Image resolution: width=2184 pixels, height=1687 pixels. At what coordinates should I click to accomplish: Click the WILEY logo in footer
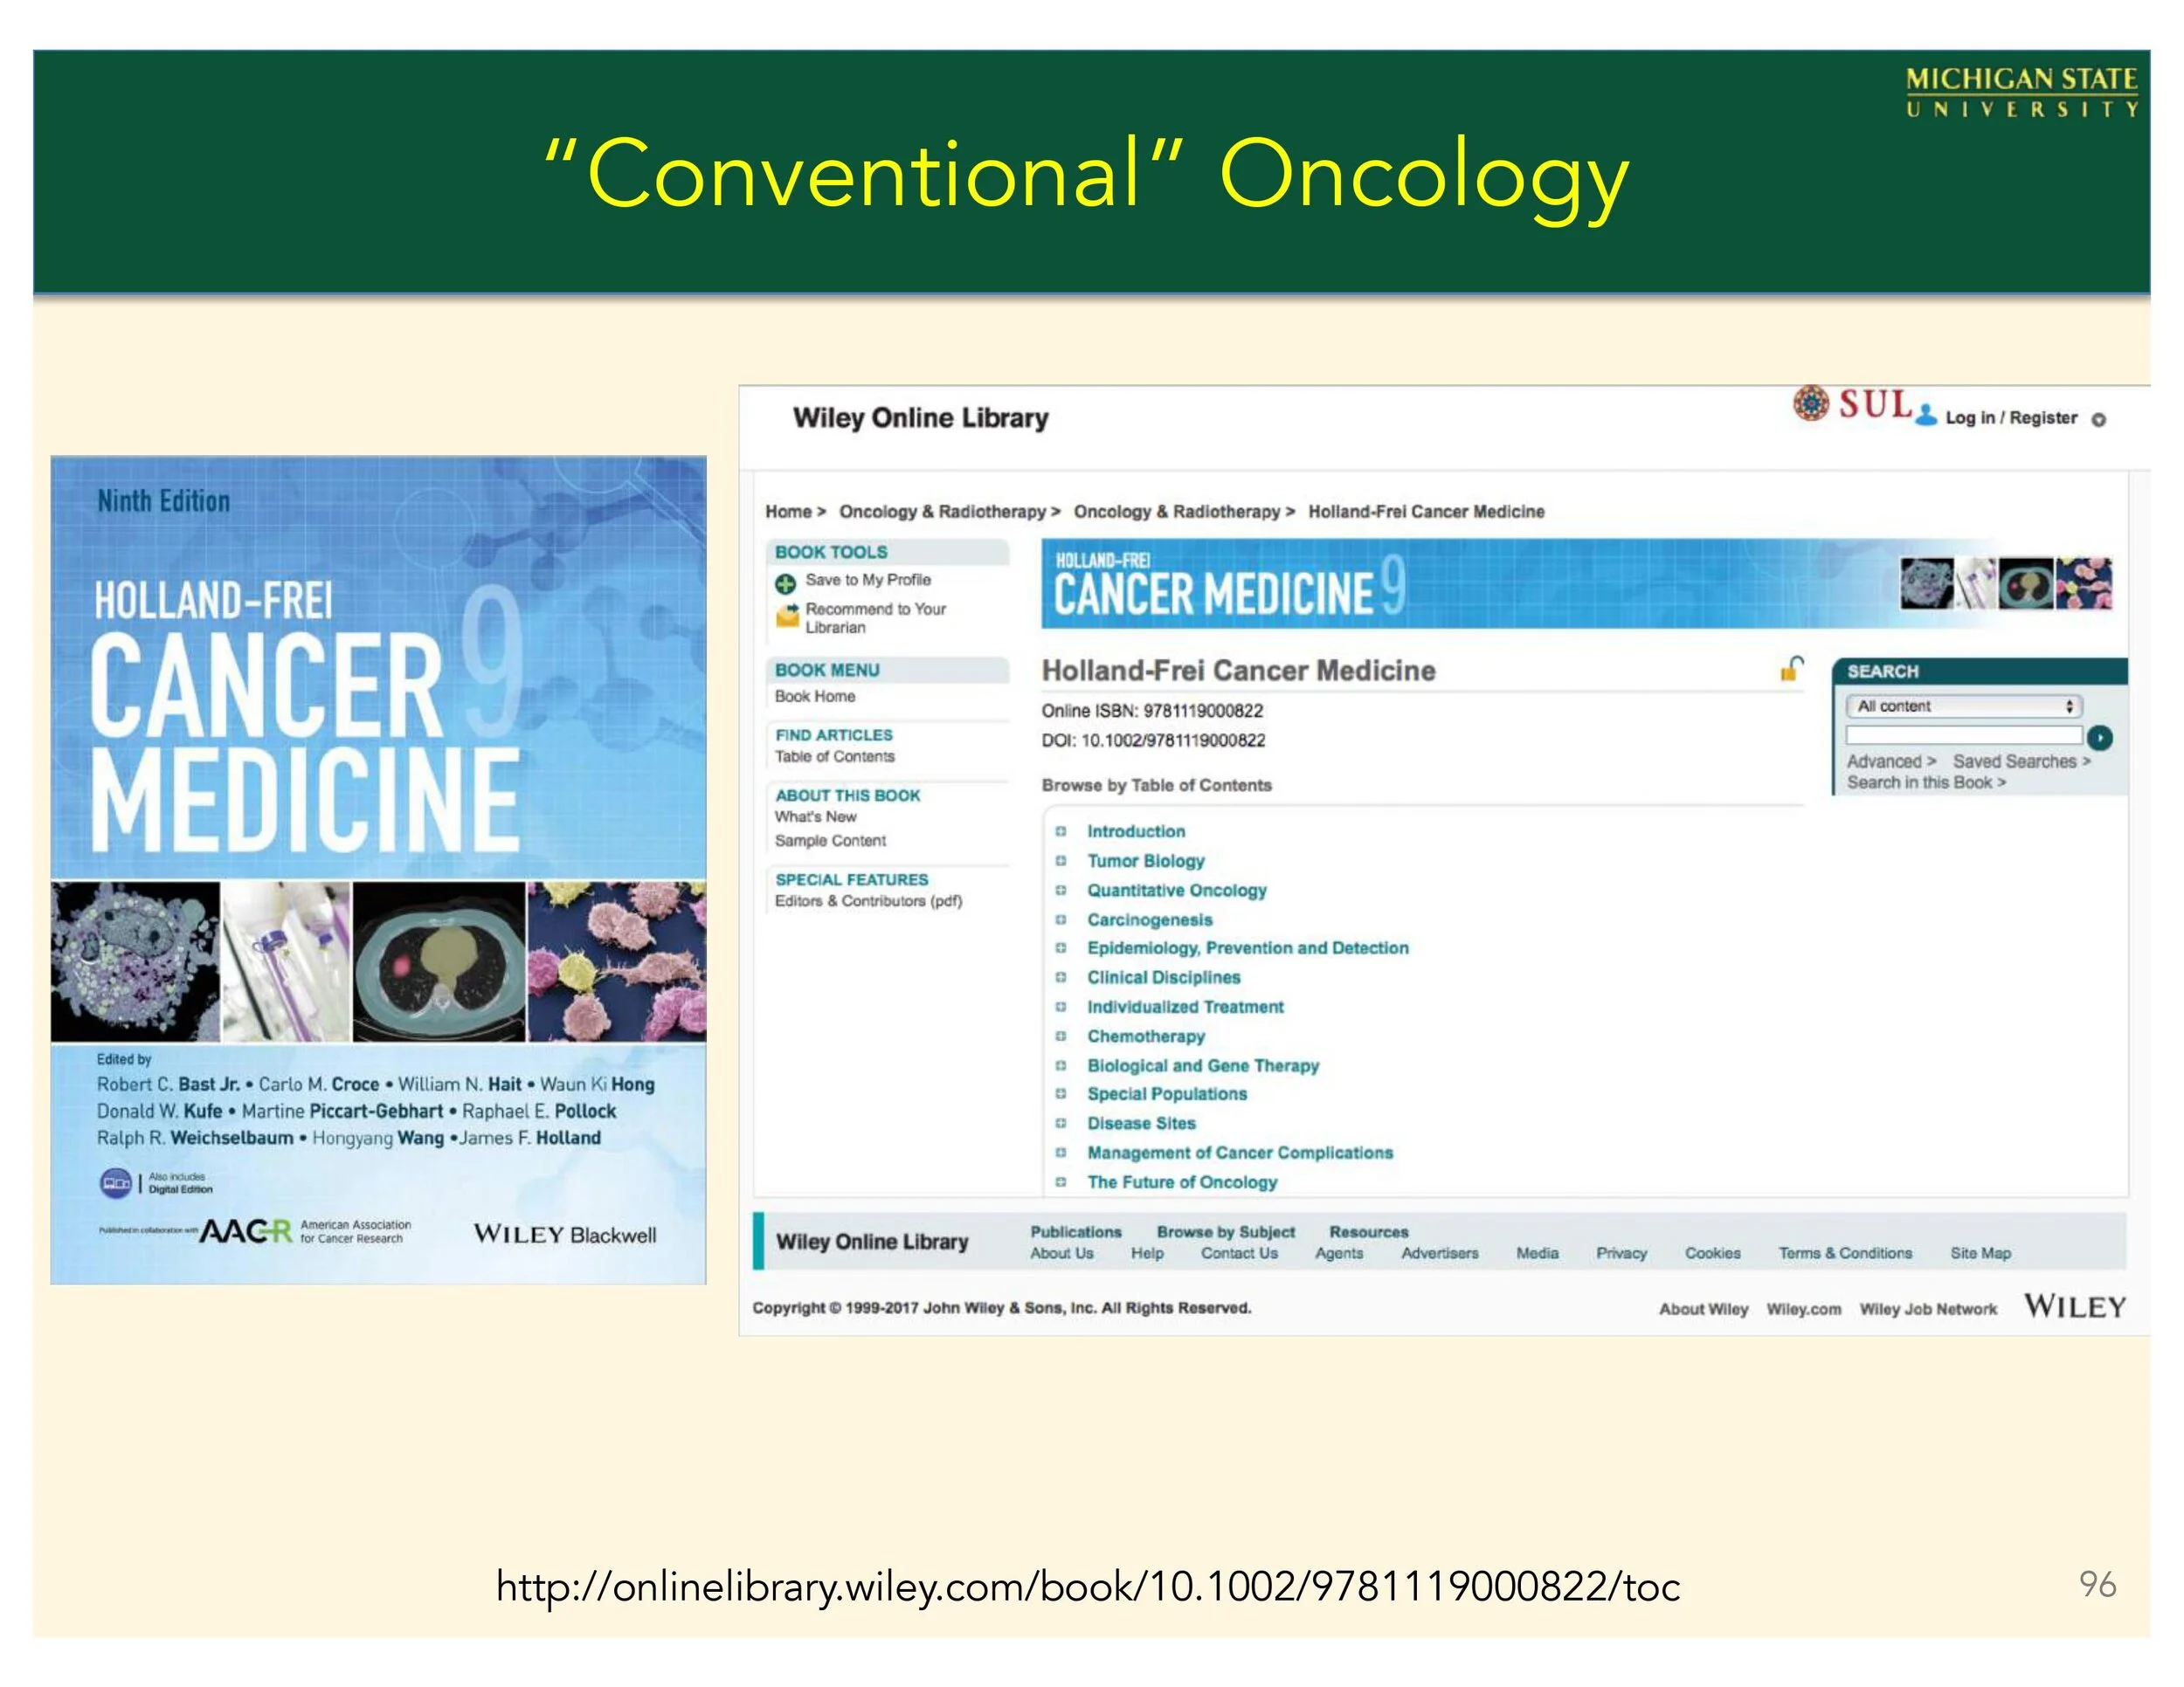(x=2074, y=1306)
